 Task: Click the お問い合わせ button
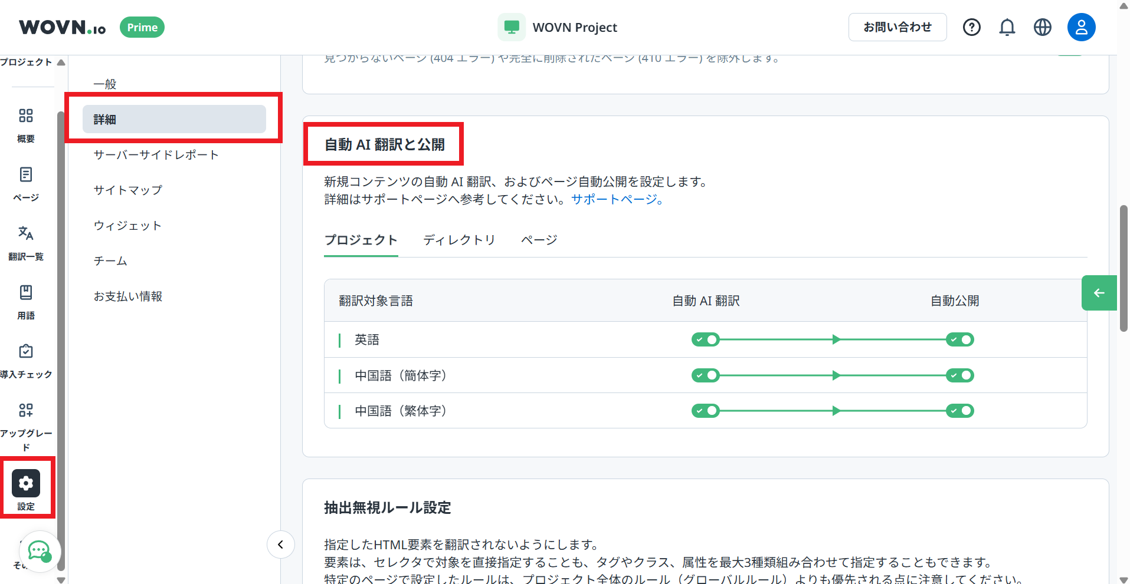coord(897,27)
